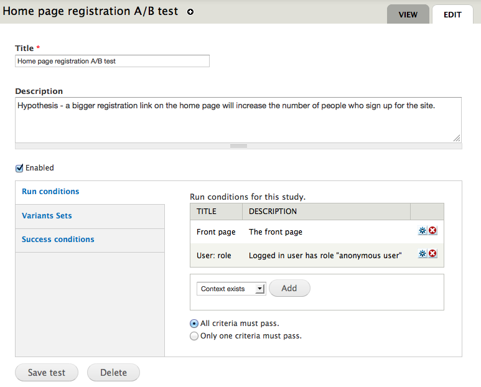The width and height of the screenshot is (481, 387).
Task: Remove the User: role run condition
Action: [x=432, y=253]
